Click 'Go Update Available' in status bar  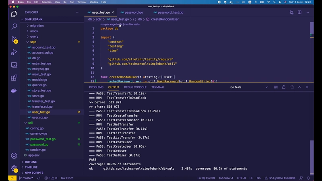(x=280, y=178)
